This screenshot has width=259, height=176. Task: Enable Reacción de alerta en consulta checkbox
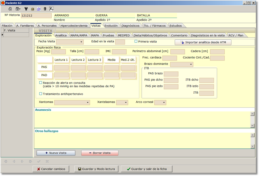[x=41, y=82]
